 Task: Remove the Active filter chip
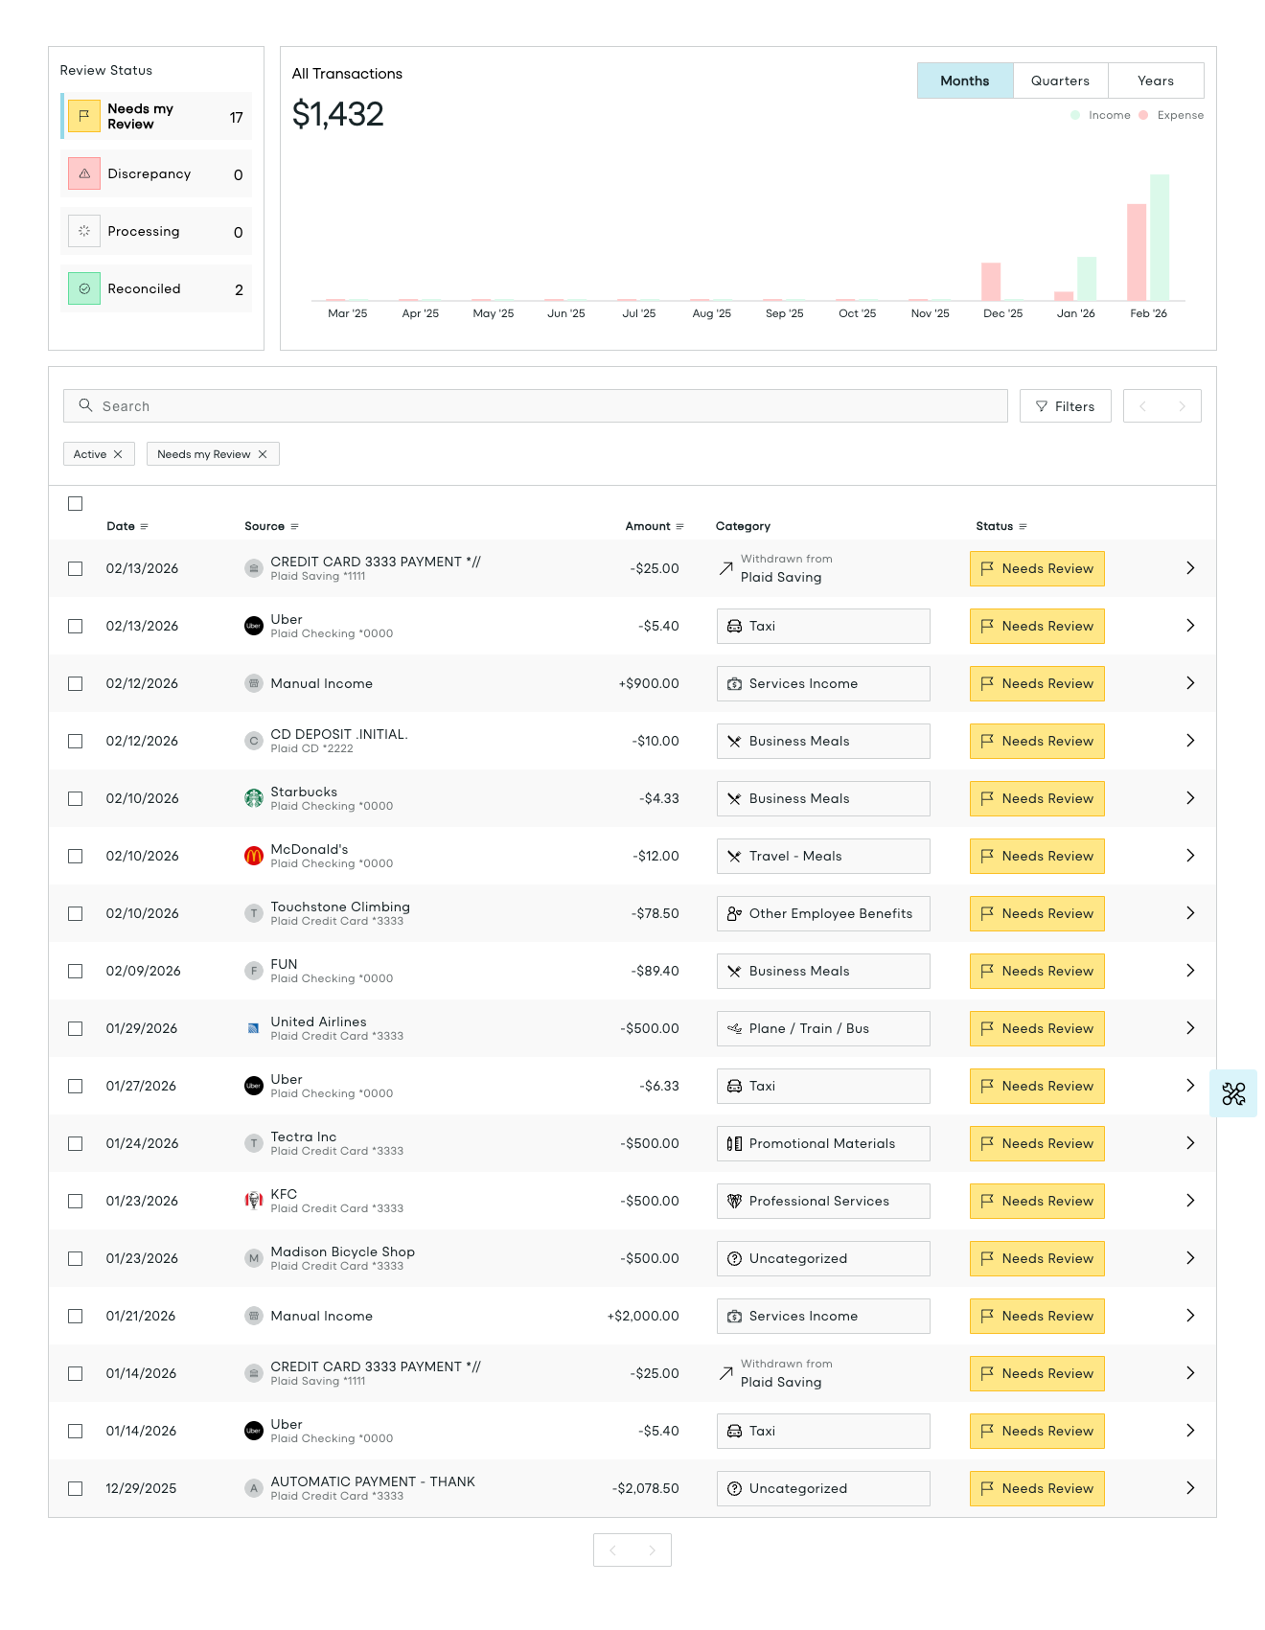[118, 454]
